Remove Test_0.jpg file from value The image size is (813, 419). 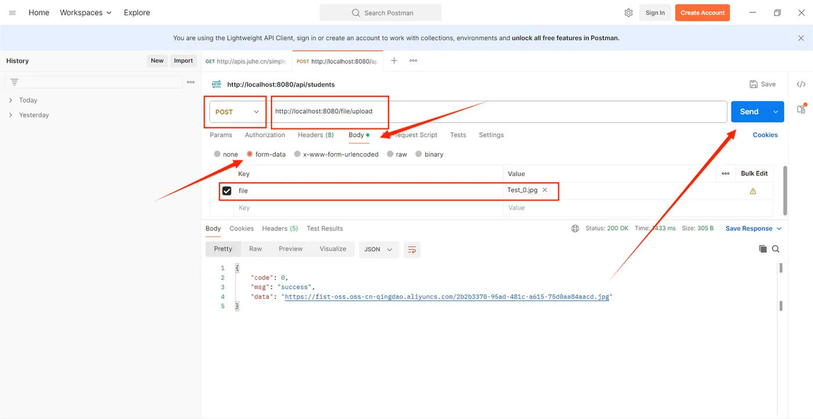point(545,190)
